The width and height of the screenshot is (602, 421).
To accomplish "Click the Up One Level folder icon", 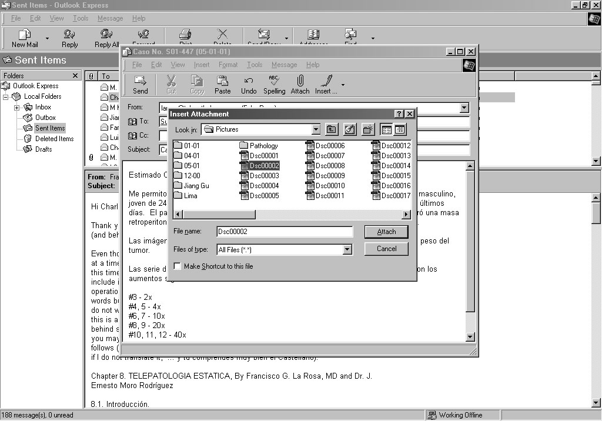I will (x=332, y=129).
